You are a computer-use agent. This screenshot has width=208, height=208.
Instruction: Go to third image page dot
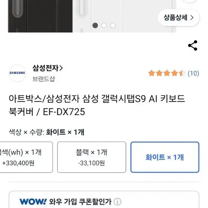(113, 25)
